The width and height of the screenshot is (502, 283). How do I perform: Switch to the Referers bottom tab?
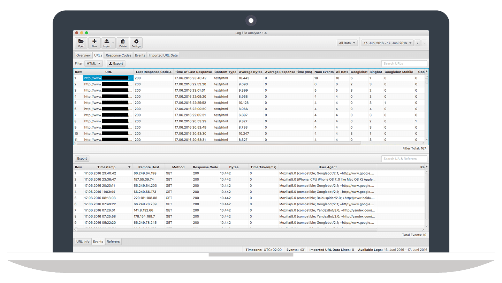click(x=113, y=242)
